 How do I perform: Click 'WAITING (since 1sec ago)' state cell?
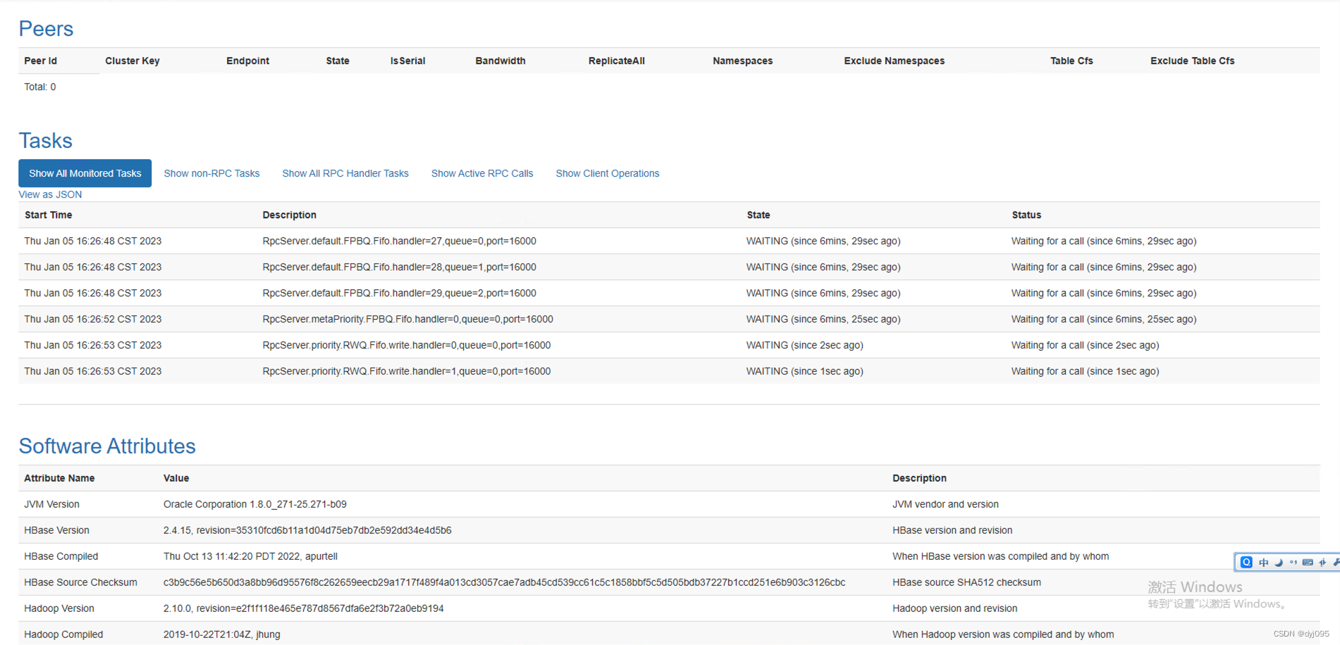804,371
